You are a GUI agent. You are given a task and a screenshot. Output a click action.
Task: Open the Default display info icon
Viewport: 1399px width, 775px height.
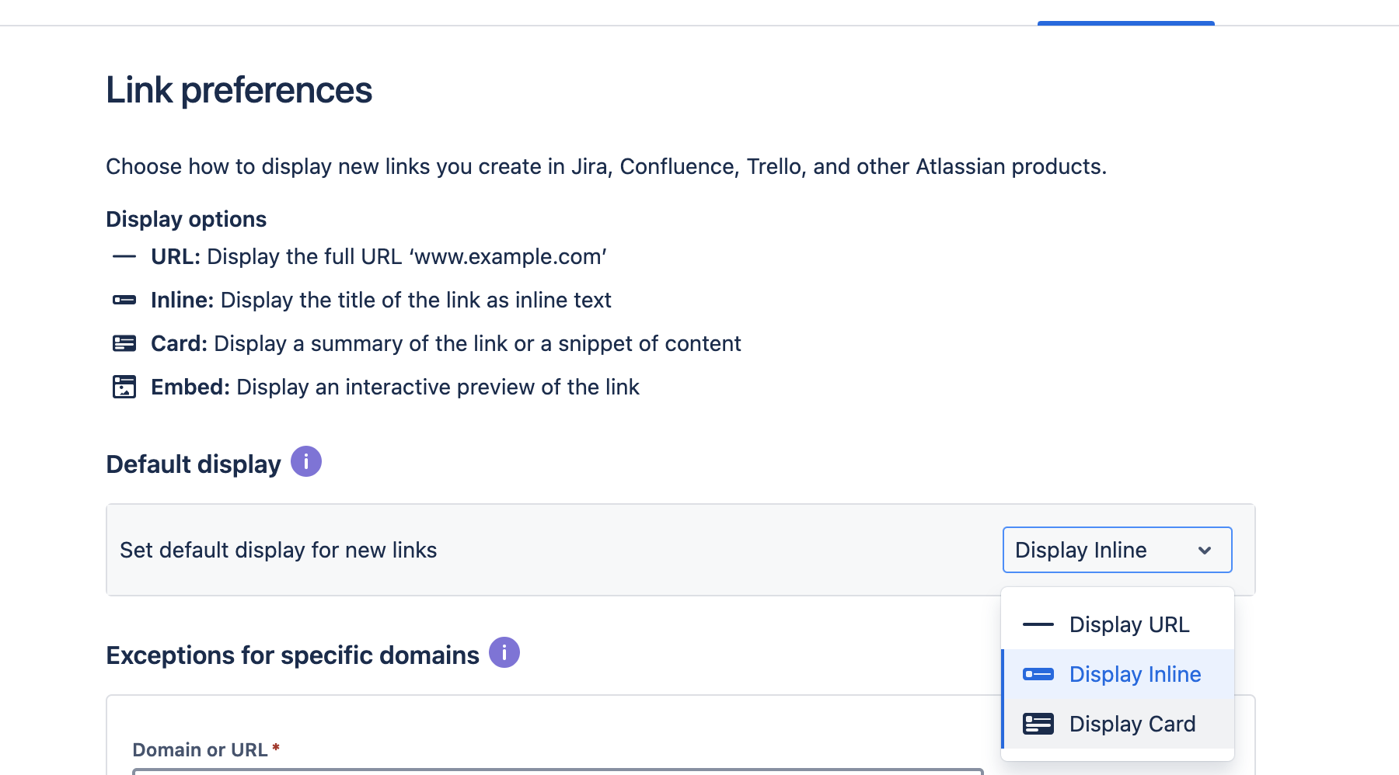click(x=305, y=460)
